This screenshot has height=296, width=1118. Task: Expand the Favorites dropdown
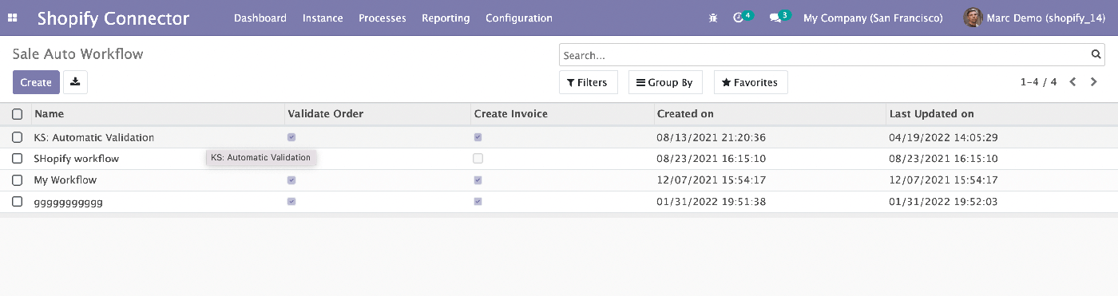coord(750,82)
